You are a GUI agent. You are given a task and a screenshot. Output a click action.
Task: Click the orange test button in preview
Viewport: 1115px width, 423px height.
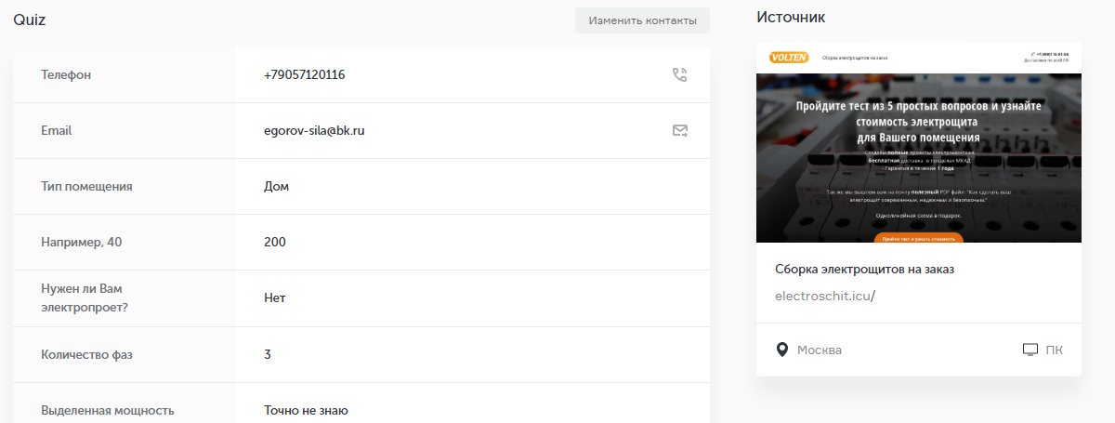[918, 238]
